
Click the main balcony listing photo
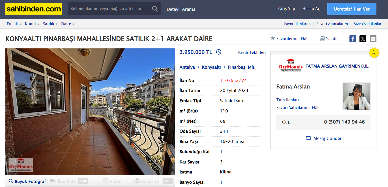pos(90,112)
